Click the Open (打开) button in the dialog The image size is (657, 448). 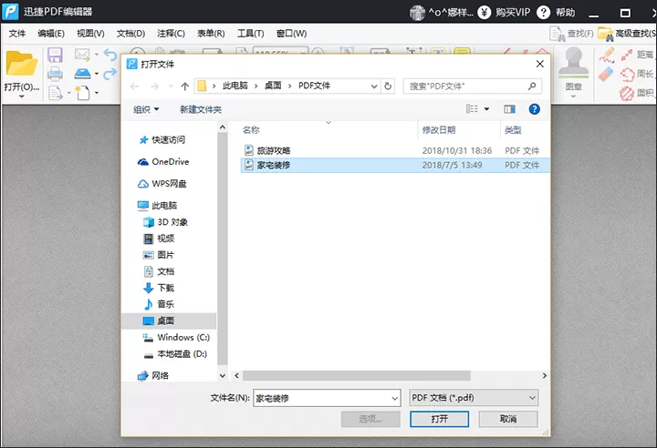439,419
